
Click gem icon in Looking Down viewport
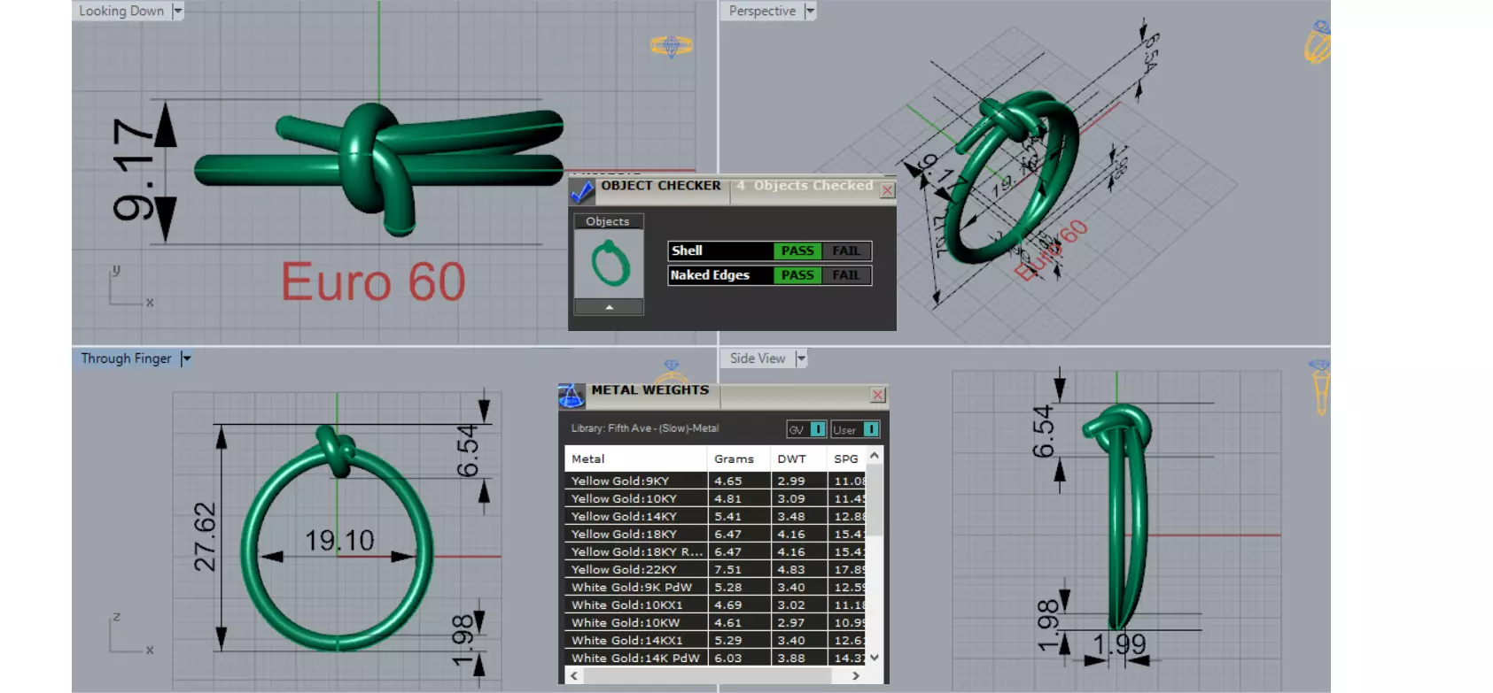(671, 46)
